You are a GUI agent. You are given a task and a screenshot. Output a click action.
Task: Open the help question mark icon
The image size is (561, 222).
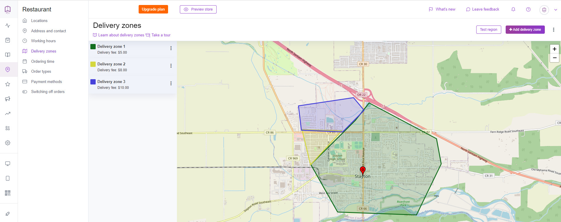(528, 9)
